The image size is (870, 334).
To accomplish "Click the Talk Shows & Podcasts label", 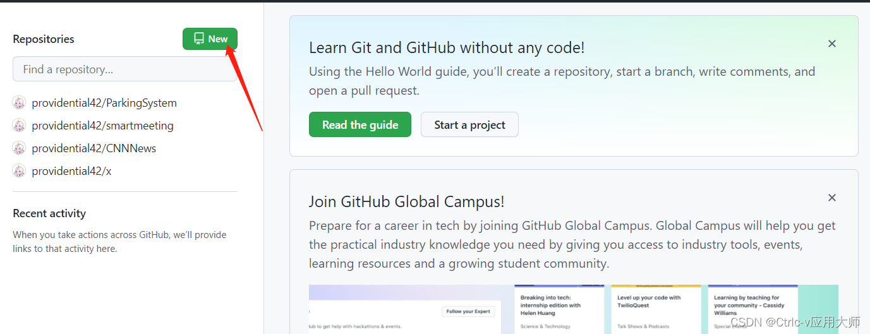I will 644,326.
